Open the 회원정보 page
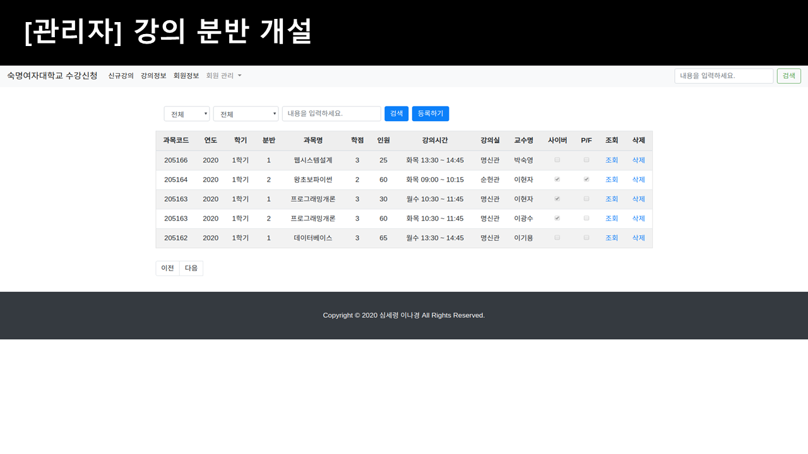 click(186, 75)
